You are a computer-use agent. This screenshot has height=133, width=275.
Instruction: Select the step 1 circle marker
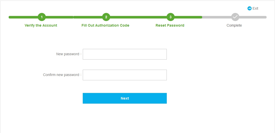coord(42,17)
